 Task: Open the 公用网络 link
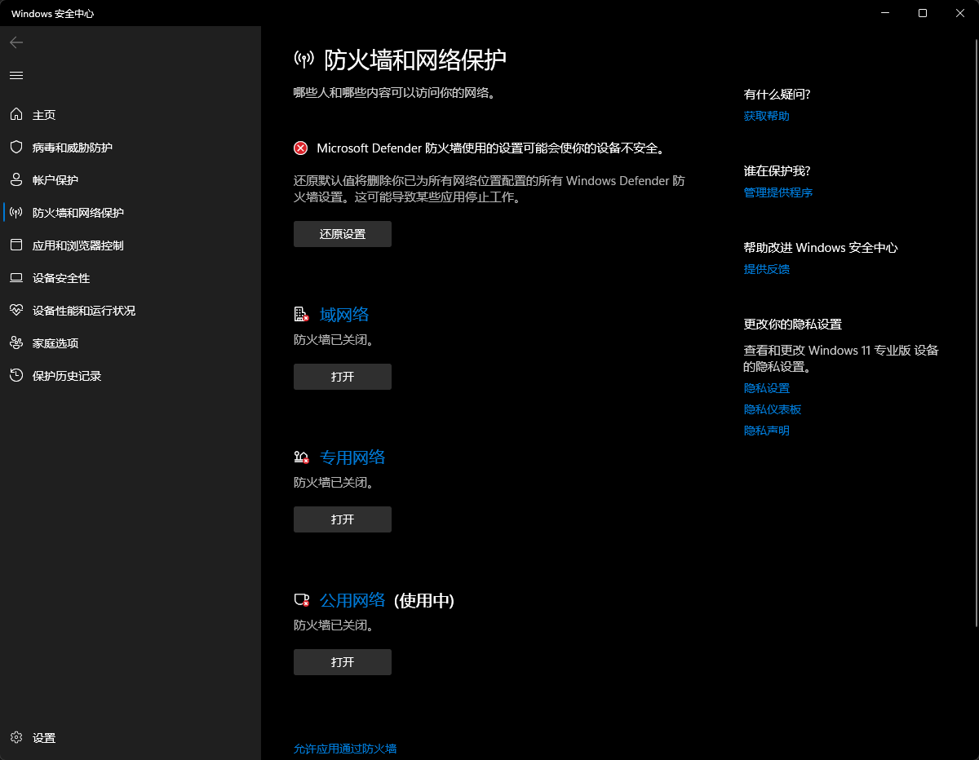point(352,600)
